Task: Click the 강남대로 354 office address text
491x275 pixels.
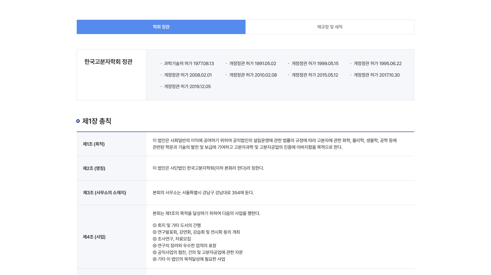Action: pos(203,193)
